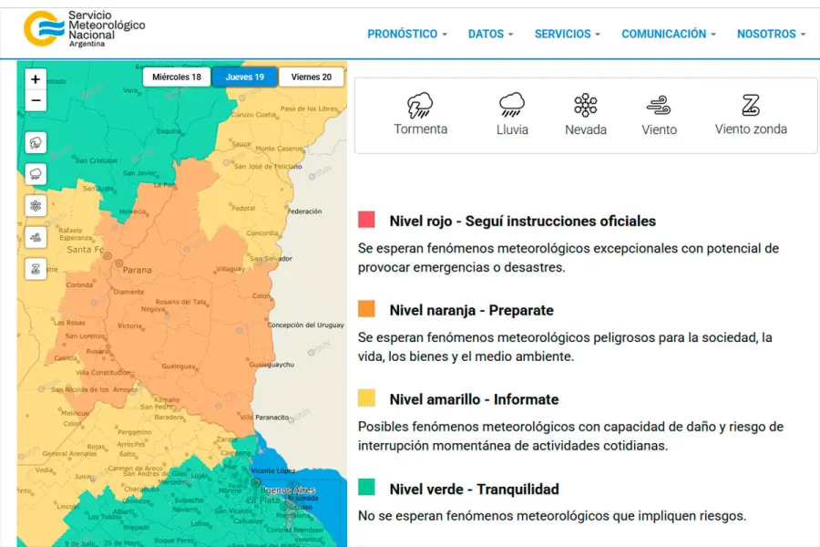Toggle storm layer in map sidebar
Image resolution: width=820 pixels, height=547 pixels.
pos(36,142)
